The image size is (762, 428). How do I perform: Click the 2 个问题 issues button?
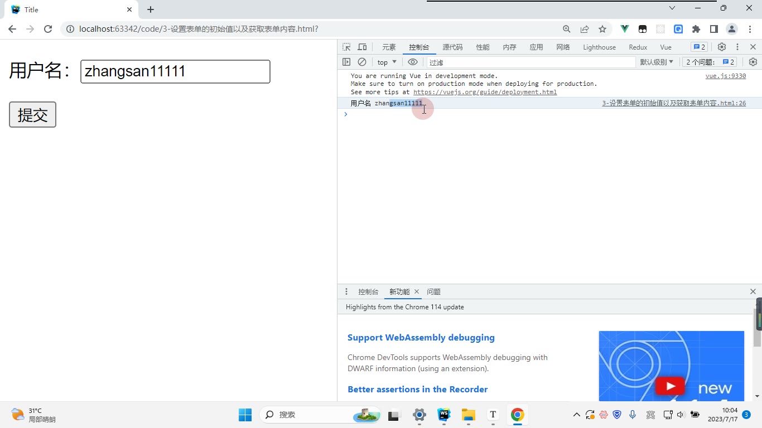(710, 62)
